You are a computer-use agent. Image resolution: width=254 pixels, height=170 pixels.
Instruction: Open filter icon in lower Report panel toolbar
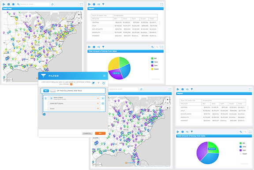click(x=192, y=89)
